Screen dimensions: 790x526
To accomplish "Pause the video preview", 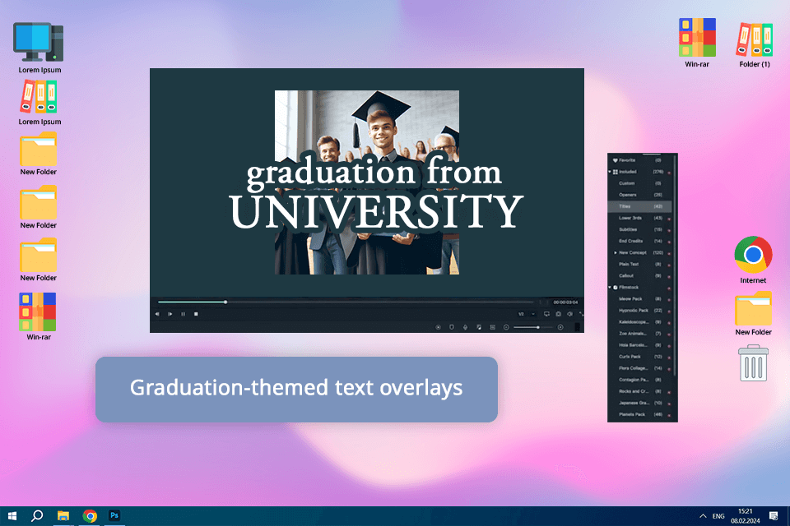I will coord(183,314).
